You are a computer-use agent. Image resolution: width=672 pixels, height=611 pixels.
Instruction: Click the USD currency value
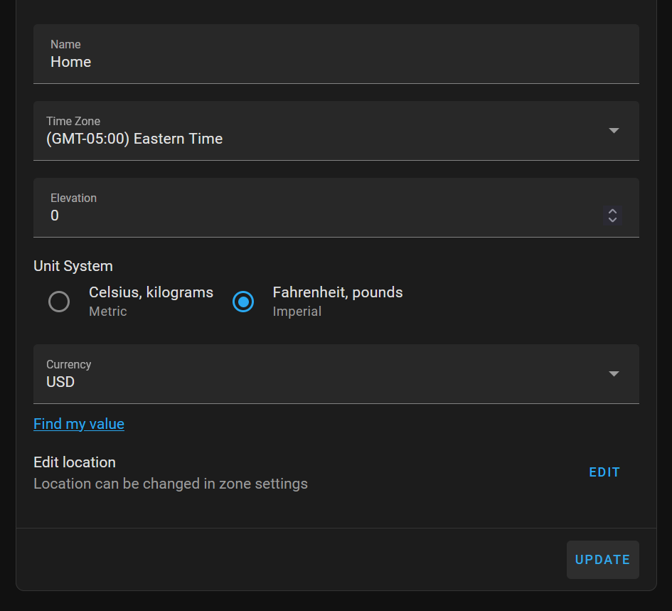(x=60, y=382)
